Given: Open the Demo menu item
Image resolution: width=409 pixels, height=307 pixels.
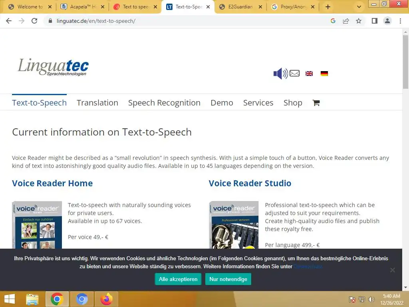Looking at the screenshot, I should point(222,103).
